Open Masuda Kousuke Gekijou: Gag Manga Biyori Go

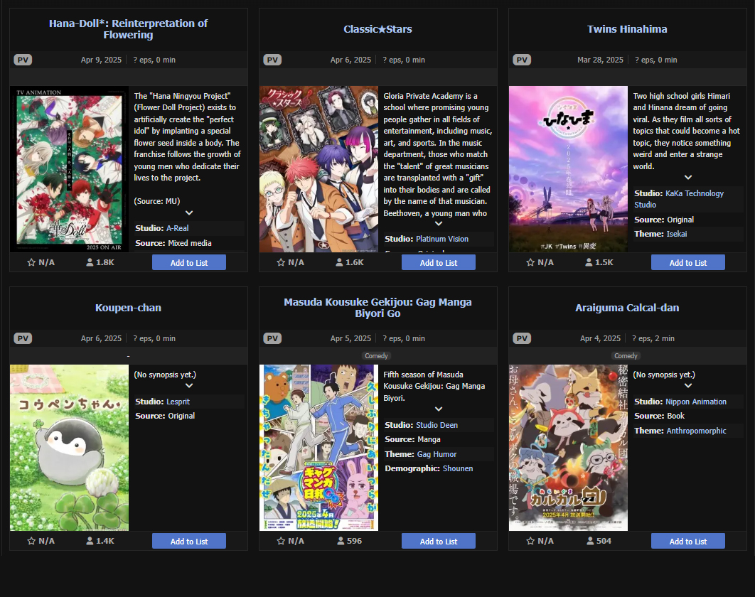coord(377,308)
